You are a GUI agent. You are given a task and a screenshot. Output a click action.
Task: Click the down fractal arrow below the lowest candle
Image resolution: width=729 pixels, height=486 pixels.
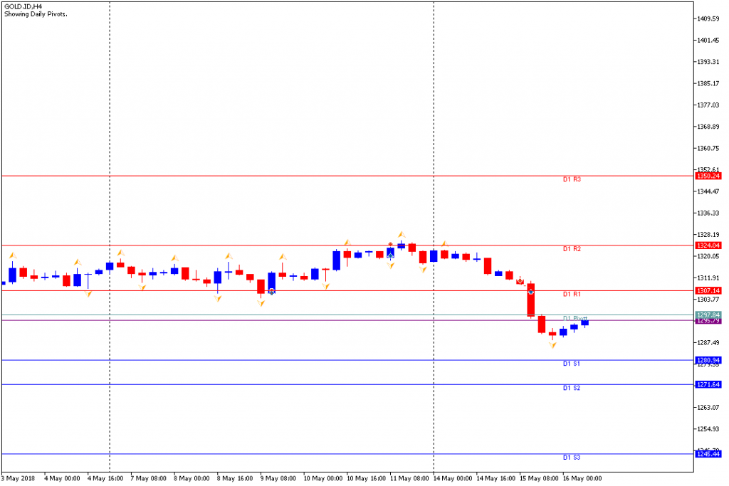pos(552,345)
